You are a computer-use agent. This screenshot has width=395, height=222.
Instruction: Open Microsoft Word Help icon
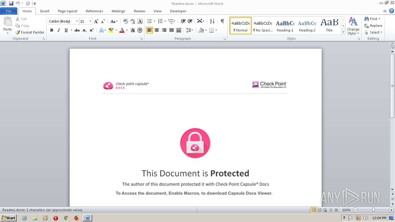tap(392, 11)
